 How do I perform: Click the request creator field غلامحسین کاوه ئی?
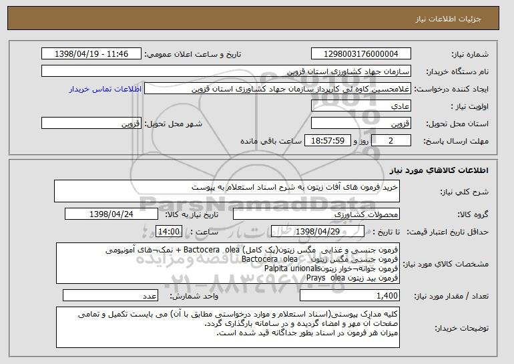pos(278,89)
